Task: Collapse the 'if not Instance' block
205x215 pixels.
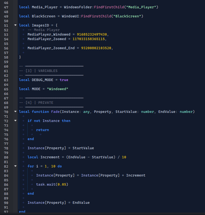Action: 15,121
